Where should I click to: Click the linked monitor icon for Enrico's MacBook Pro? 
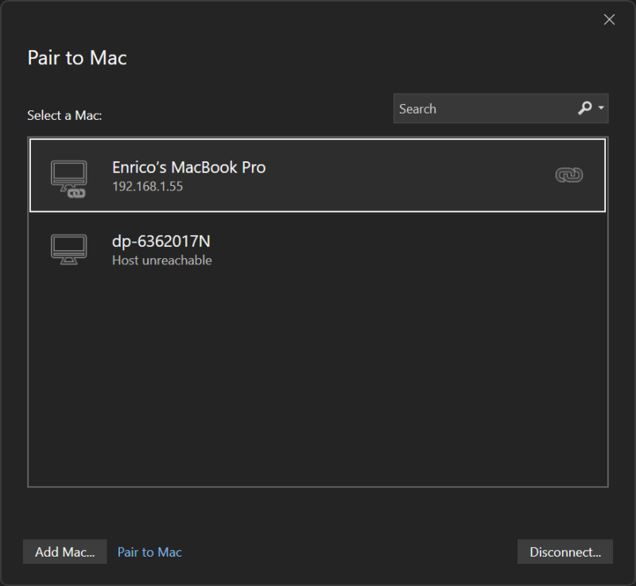click(68, 179)
